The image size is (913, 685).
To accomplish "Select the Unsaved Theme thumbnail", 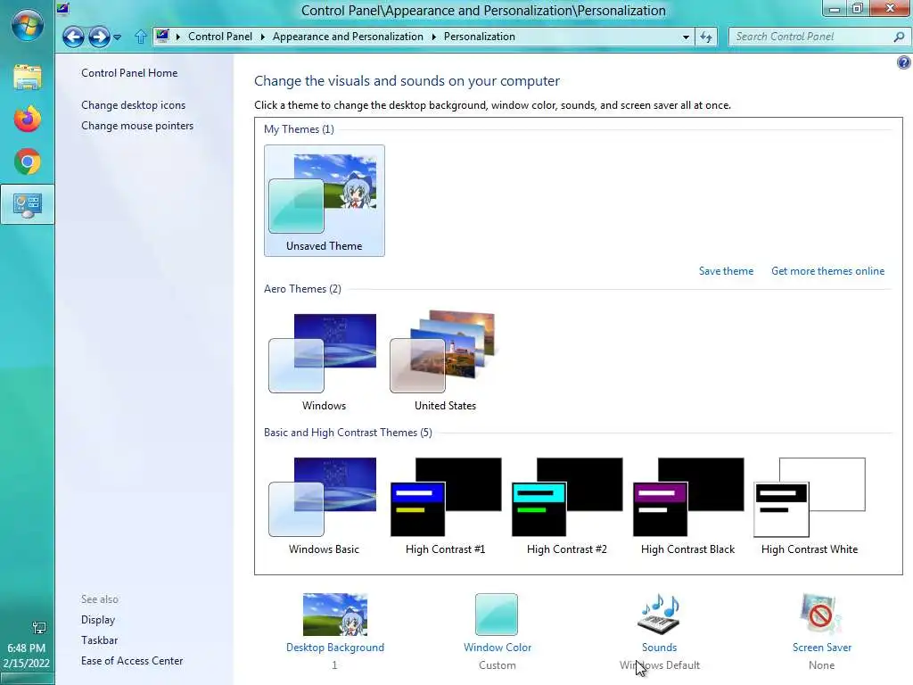I will tap(325, 201).
